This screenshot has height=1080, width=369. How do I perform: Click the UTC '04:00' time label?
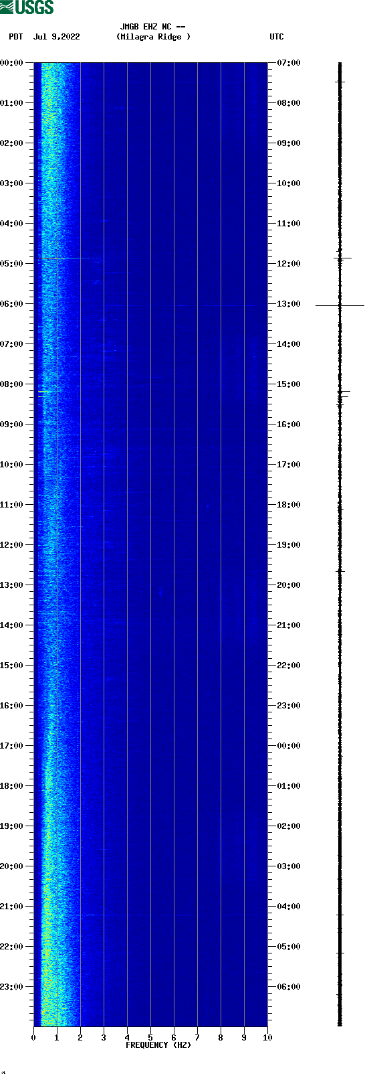289,907
